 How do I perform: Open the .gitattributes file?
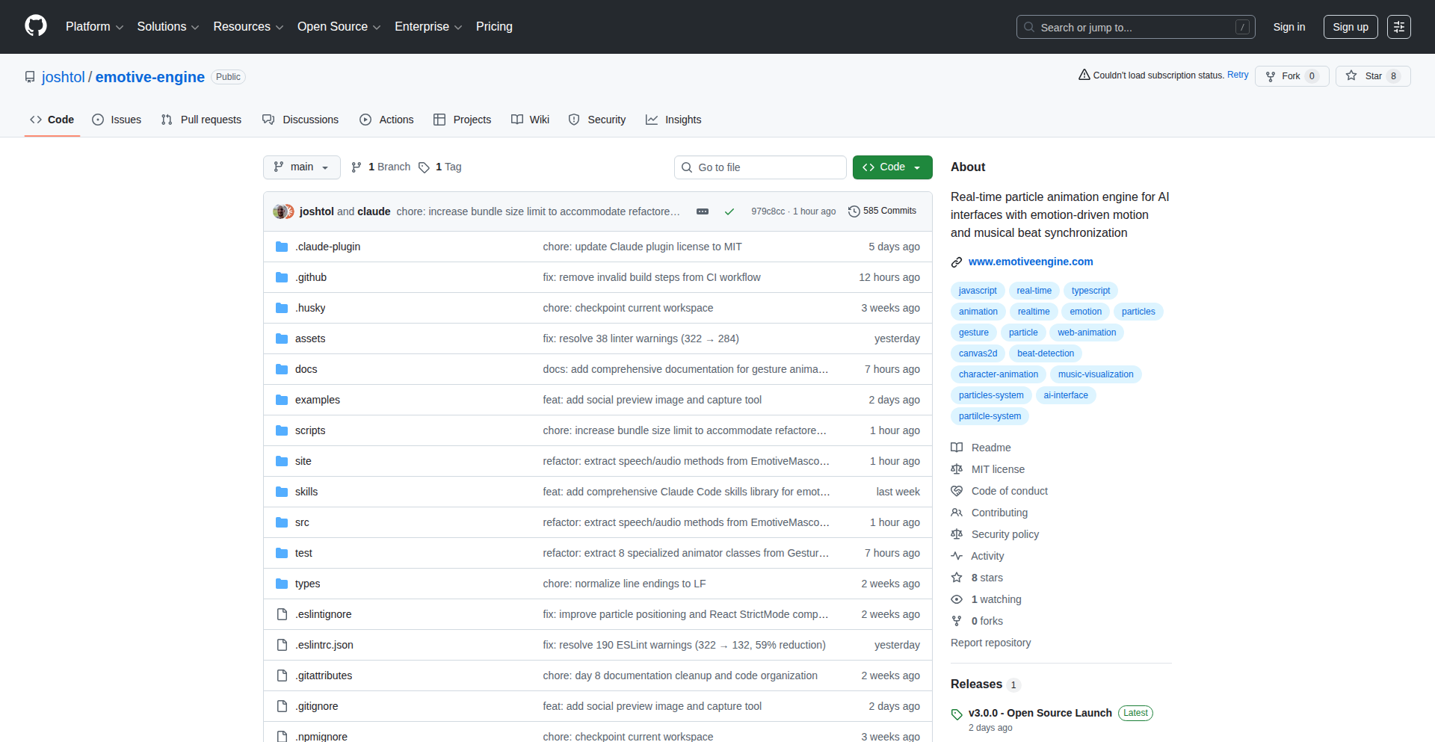[324, 675]
